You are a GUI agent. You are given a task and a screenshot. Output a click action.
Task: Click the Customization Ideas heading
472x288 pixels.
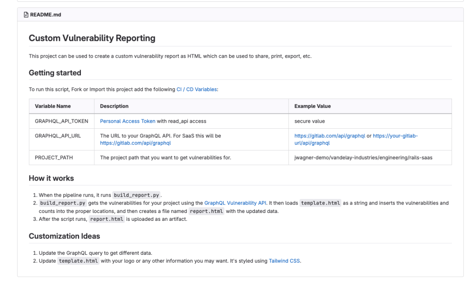point(65,236)
